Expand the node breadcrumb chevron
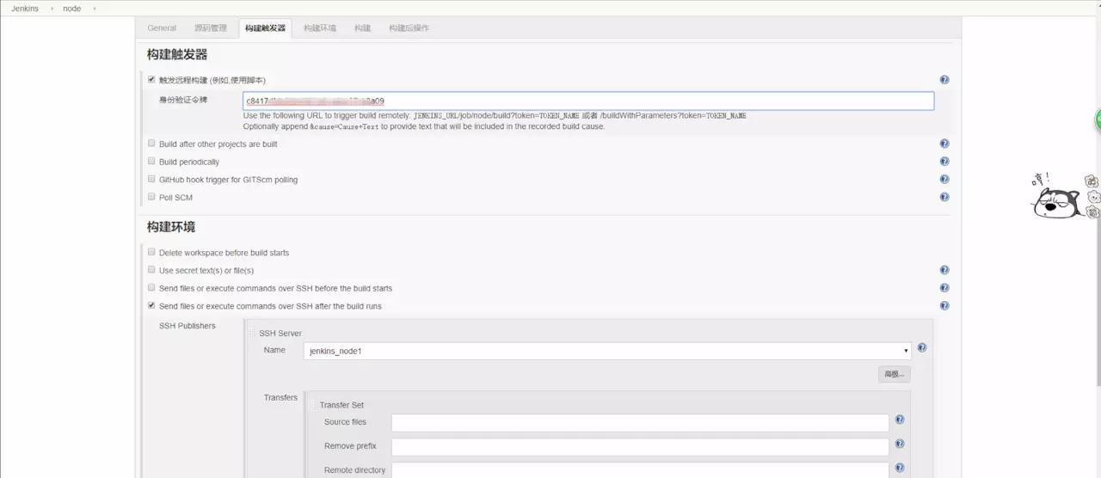 pyautogui.click(x=93, y=9)
